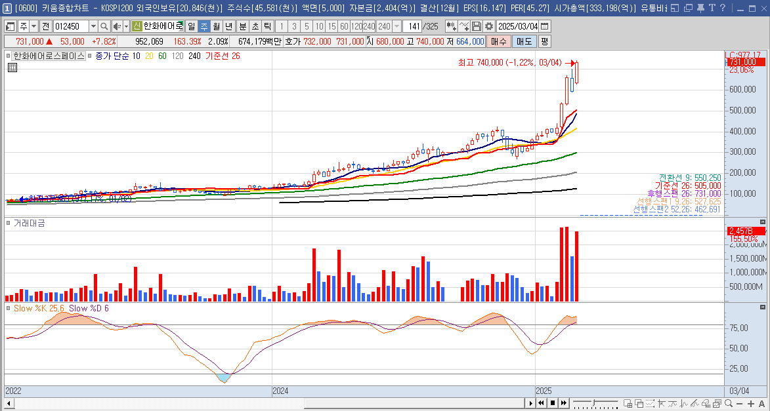Click the title bar pin icon
The width and height of the screenshot is (770, 411).
coord(701,8)
